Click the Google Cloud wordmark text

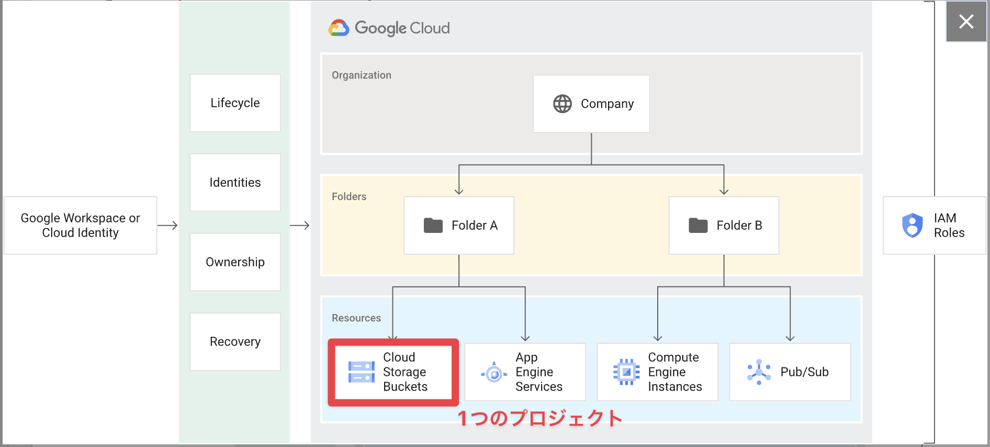coord(402,28)
